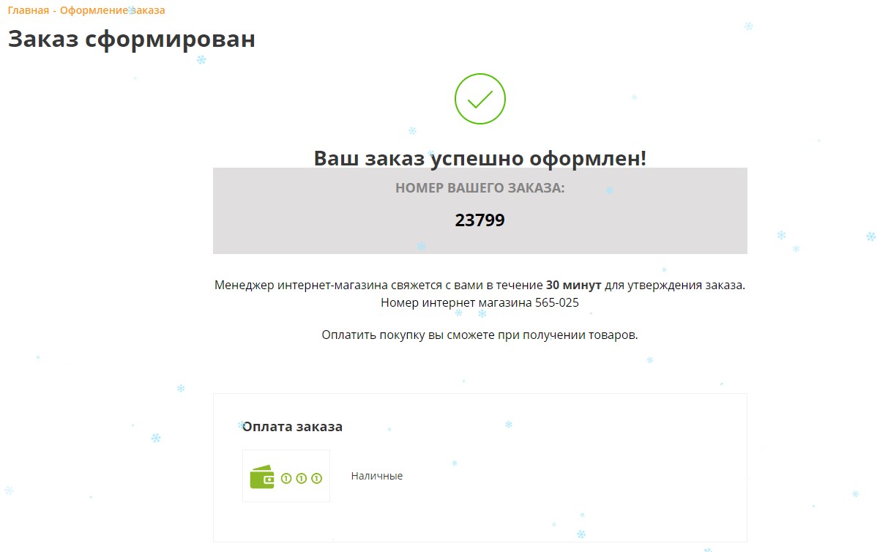Click the Главная breadcrumb link

pyautogui.click(x=28, y=10)
